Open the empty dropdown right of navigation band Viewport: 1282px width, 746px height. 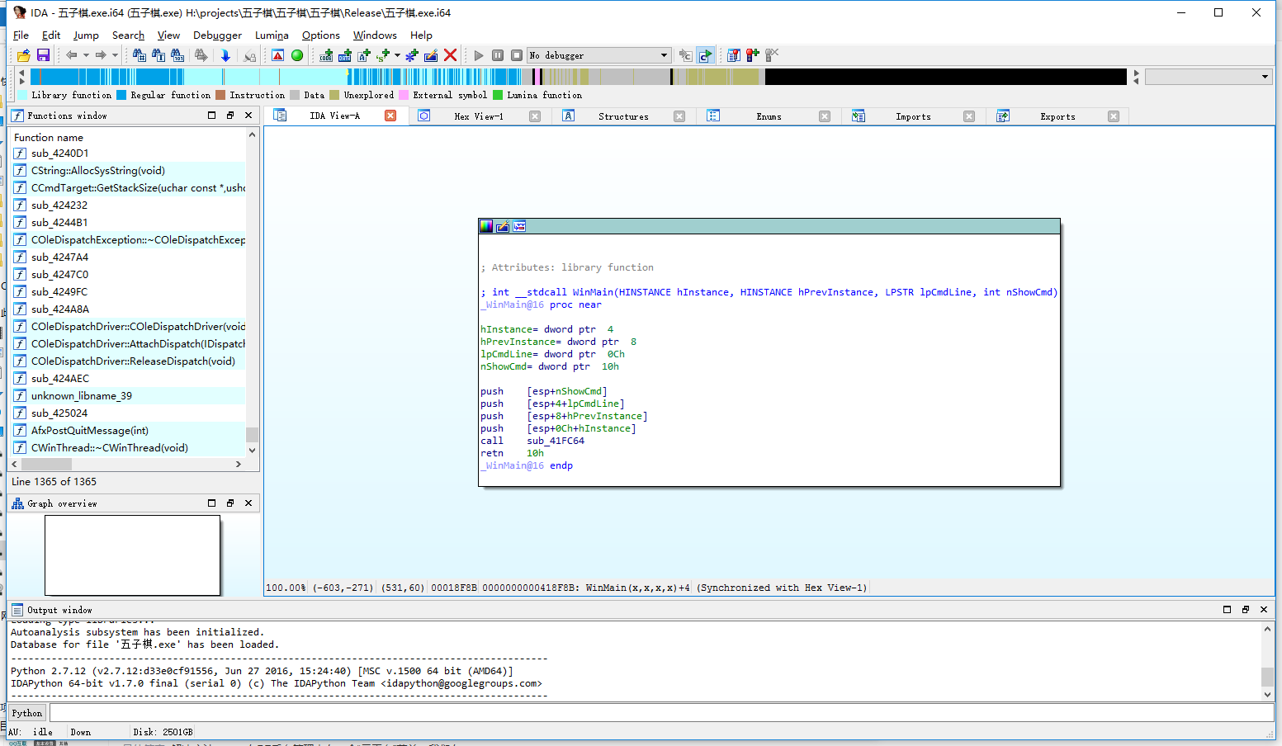point(1209,77)
